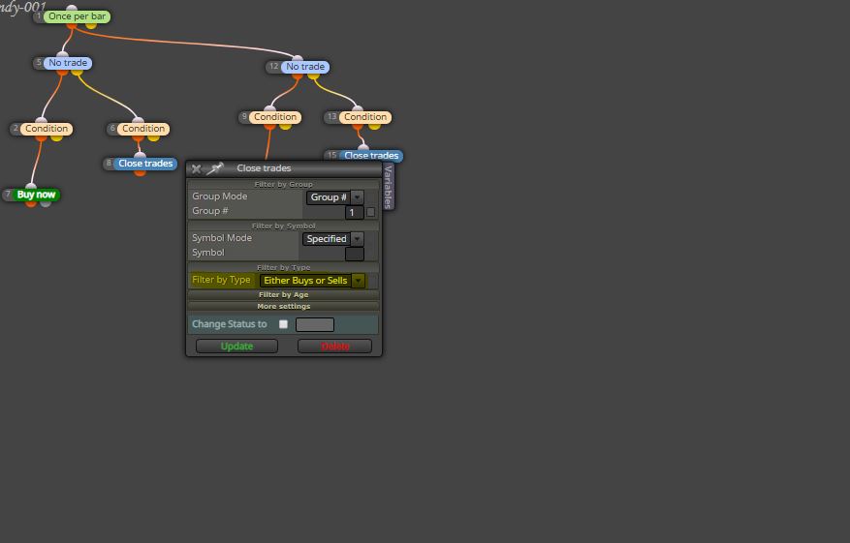Click the orange output connector of Close trades 8
Screen dimensions: 850x543
(140, 172)
